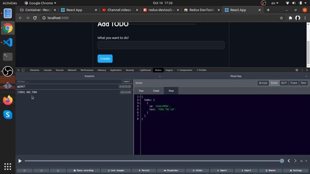Open Ubuntu Show Applications grid
Viewport: 310px width, 174px height.
coord(8,166)
